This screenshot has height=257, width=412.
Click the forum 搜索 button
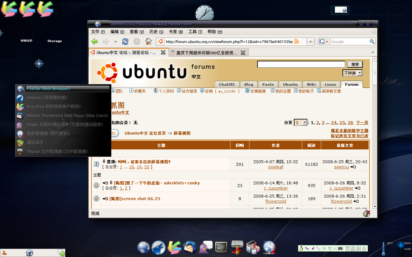(x=355, y=64)
